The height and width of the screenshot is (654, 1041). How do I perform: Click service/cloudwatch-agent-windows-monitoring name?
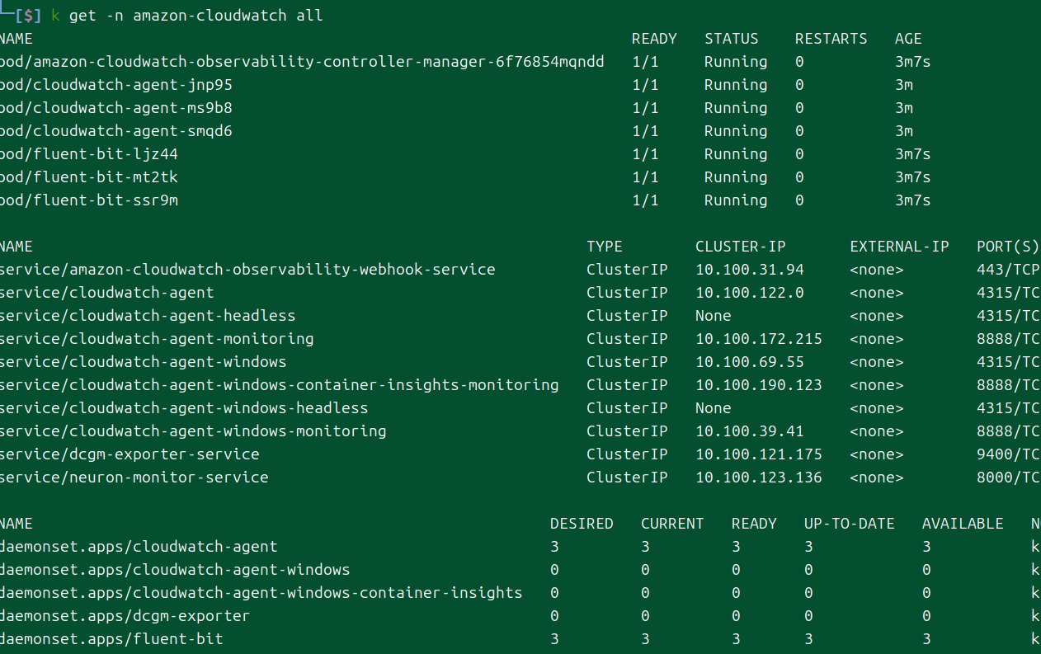(x=193, y=431)
